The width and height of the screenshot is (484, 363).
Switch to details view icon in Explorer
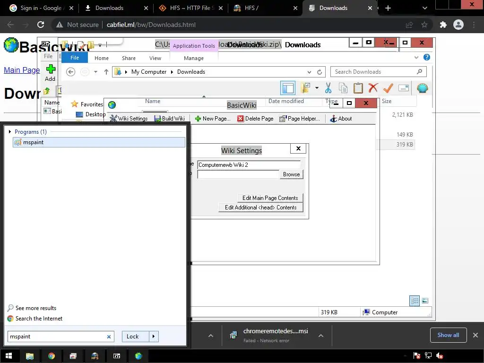pyautogui.click(x=415, y=301)
